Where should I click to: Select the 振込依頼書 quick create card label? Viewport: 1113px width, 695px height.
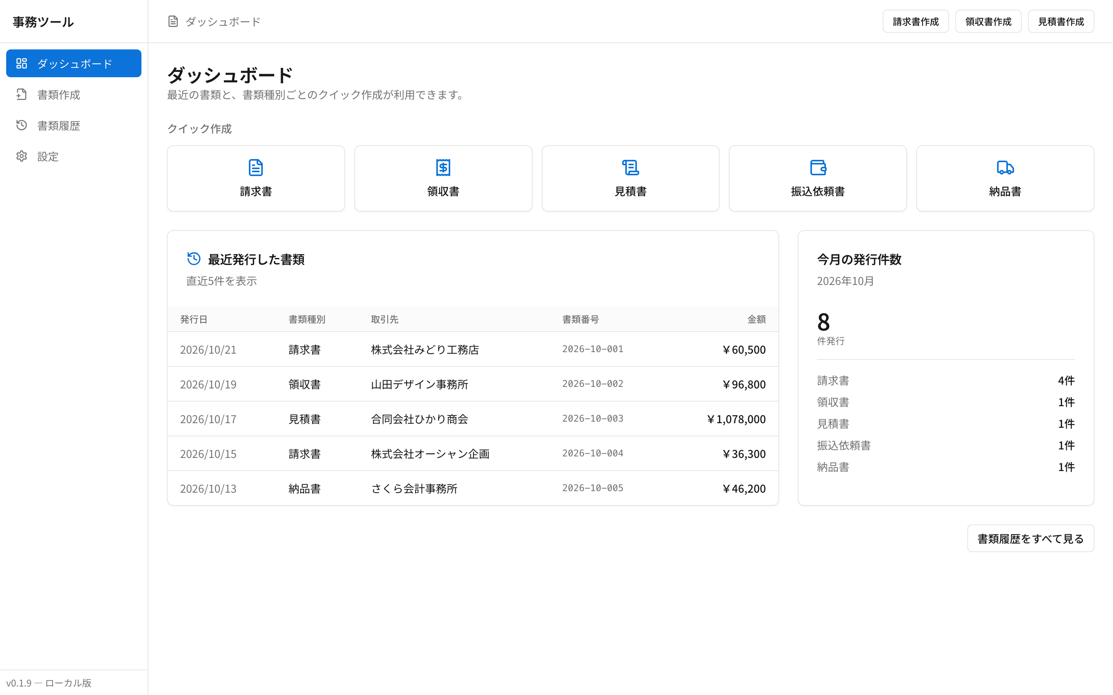818,191
